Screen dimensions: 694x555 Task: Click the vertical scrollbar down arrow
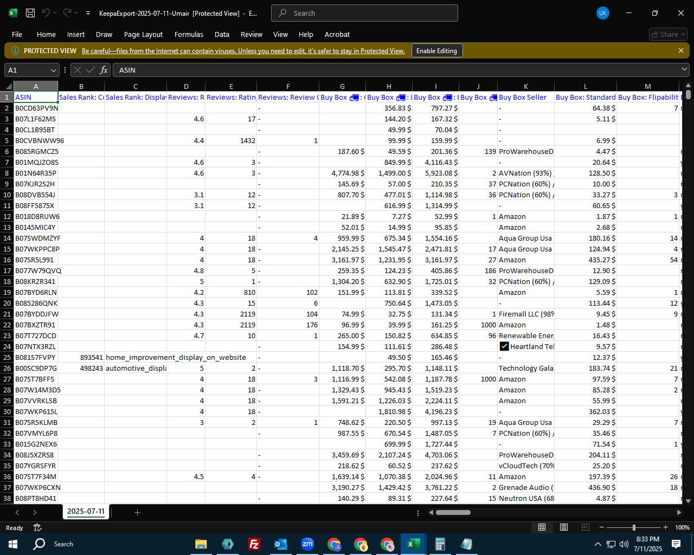click(689, 501)
